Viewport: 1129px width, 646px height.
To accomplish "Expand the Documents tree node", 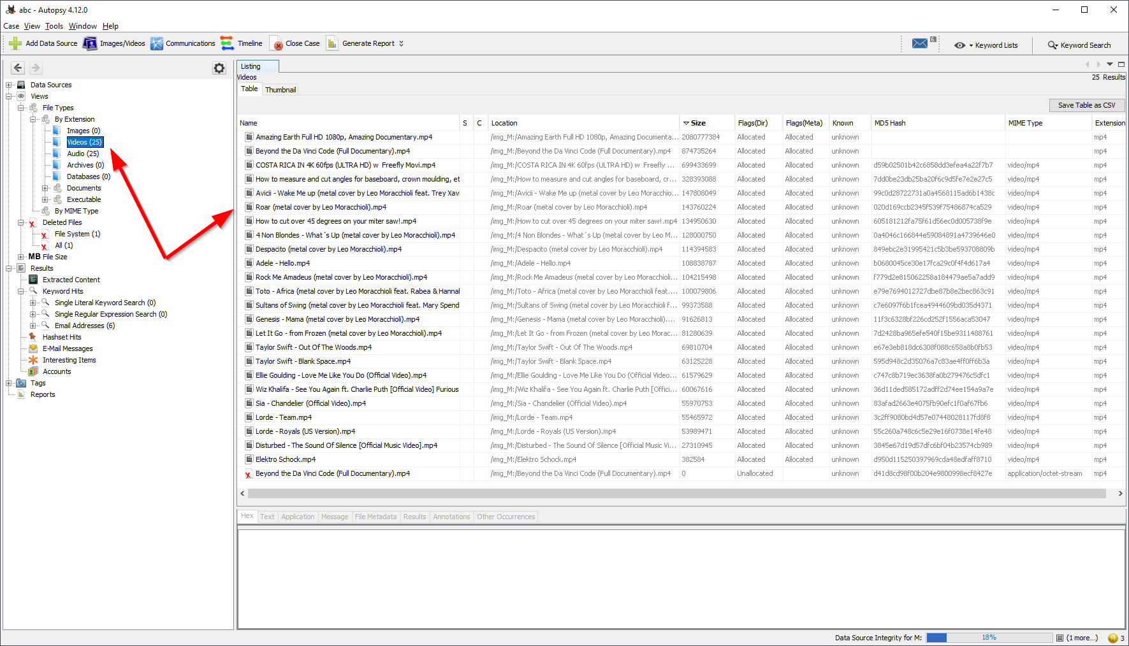I will pyautogui.click(x=45, y=188).
